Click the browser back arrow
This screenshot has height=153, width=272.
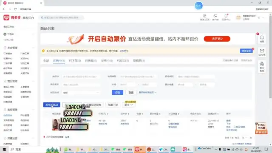(x=4, y=9)
